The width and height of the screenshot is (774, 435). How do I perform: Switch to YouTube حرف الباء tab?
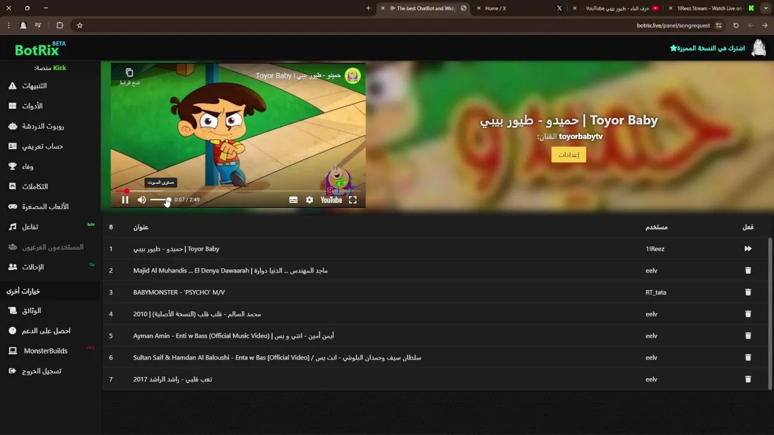(x=616, y=8)
